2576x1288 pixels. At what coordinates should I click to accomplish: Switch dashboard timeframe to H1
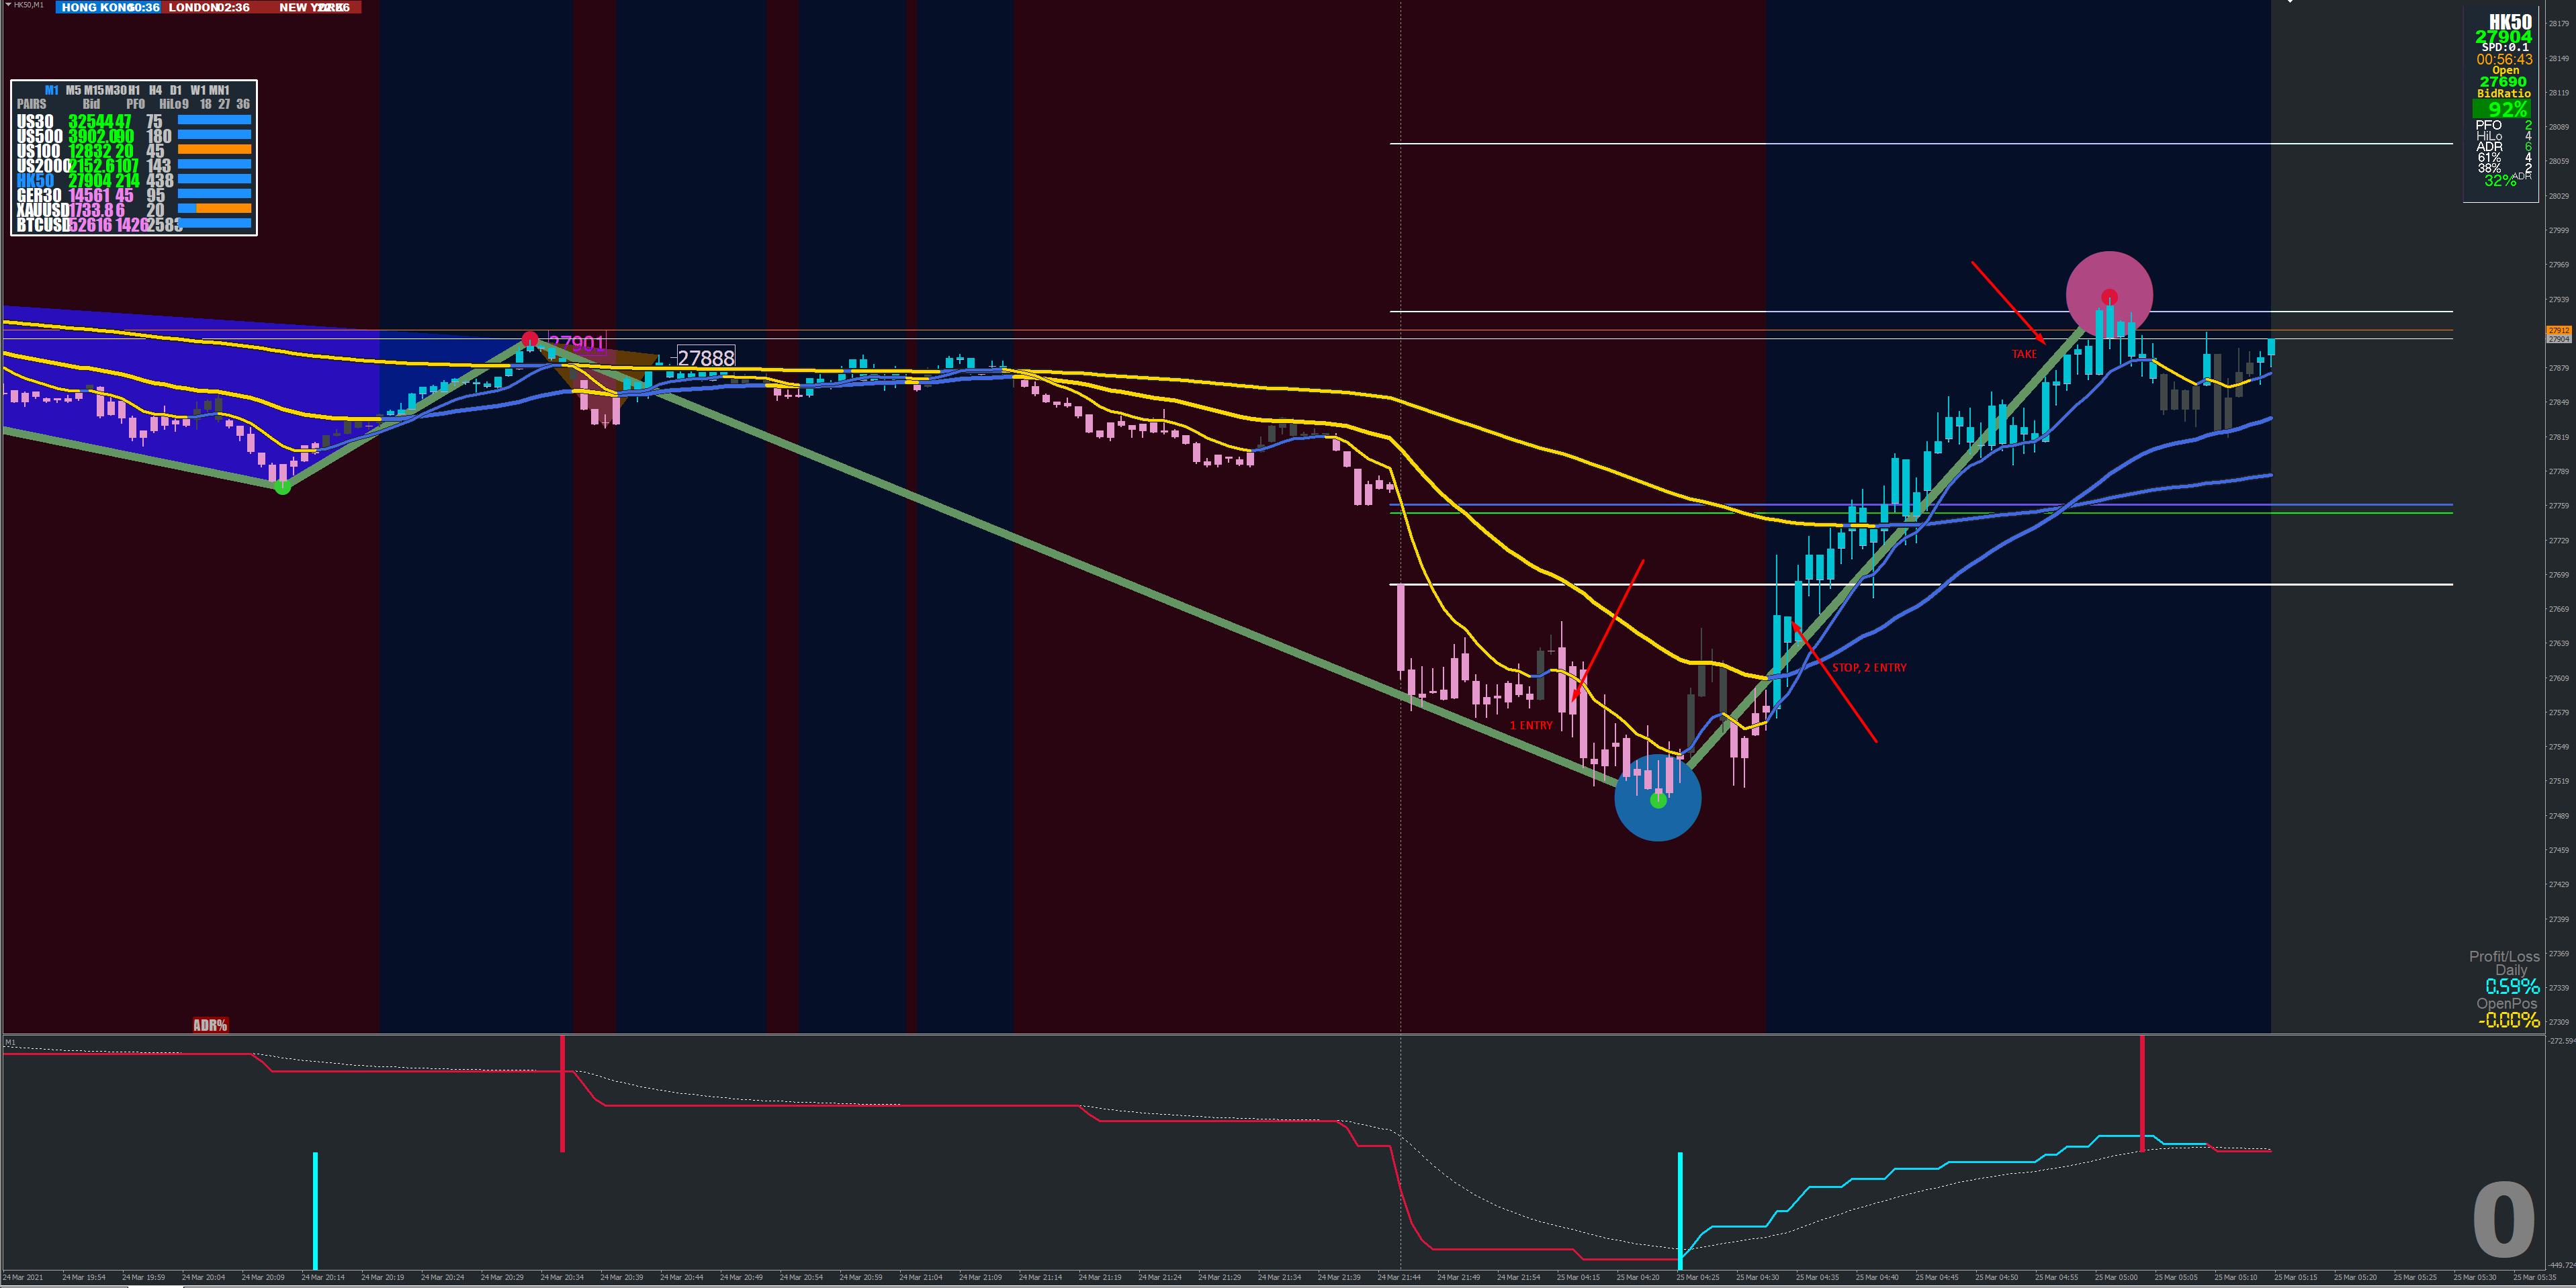(134, 91)
